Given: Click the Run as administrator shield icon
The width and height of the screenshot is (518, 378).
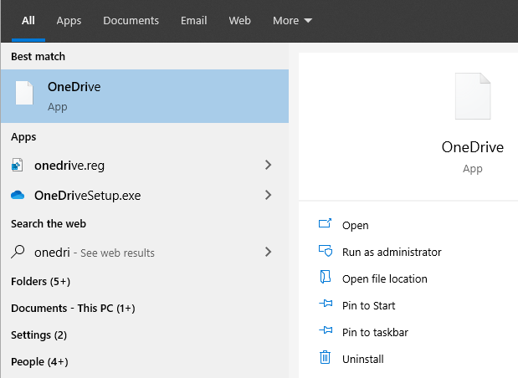Looking at the screenshot, I should [x=326, y=251].
